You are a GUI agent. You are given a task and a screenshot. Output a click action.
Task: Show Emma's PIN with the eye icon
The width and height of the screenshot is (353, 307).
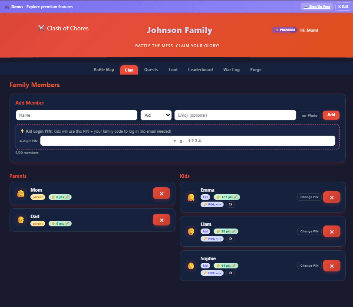pyautogui.click(x=230, y=204)
